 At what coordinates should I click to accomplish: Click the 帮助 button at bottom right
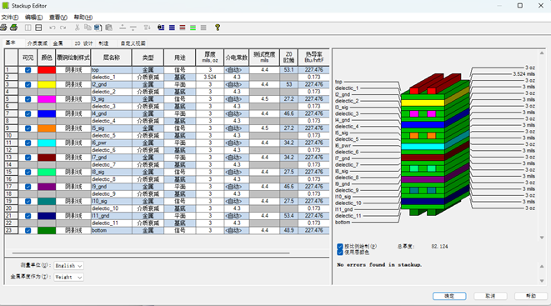click(x=531, y=296)
